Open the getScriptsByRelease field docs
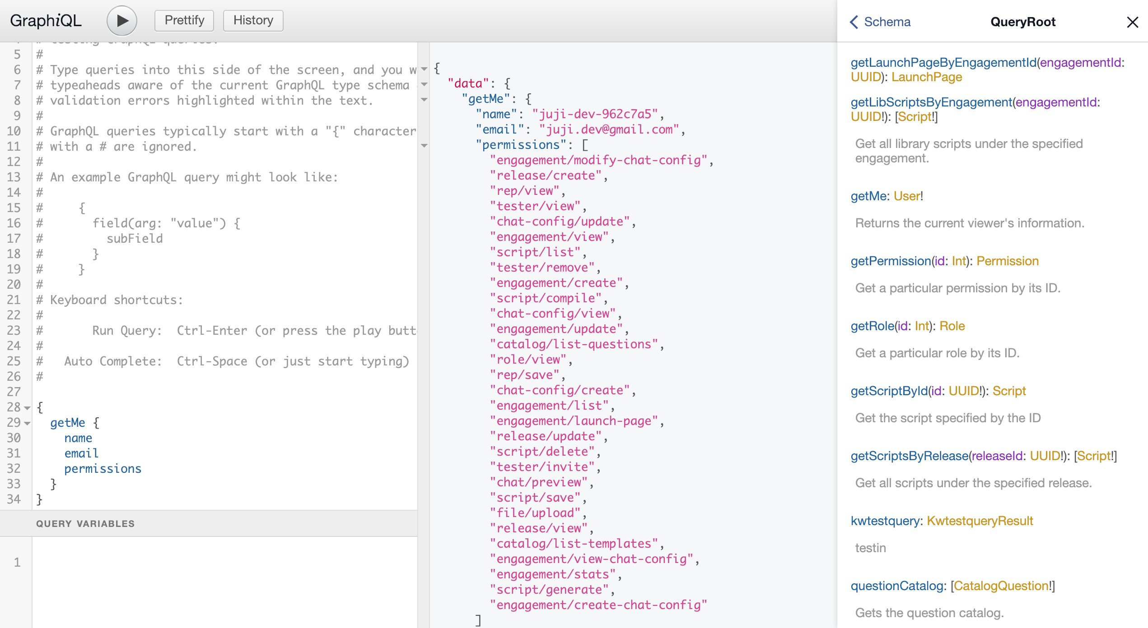 tap(910, 456)
